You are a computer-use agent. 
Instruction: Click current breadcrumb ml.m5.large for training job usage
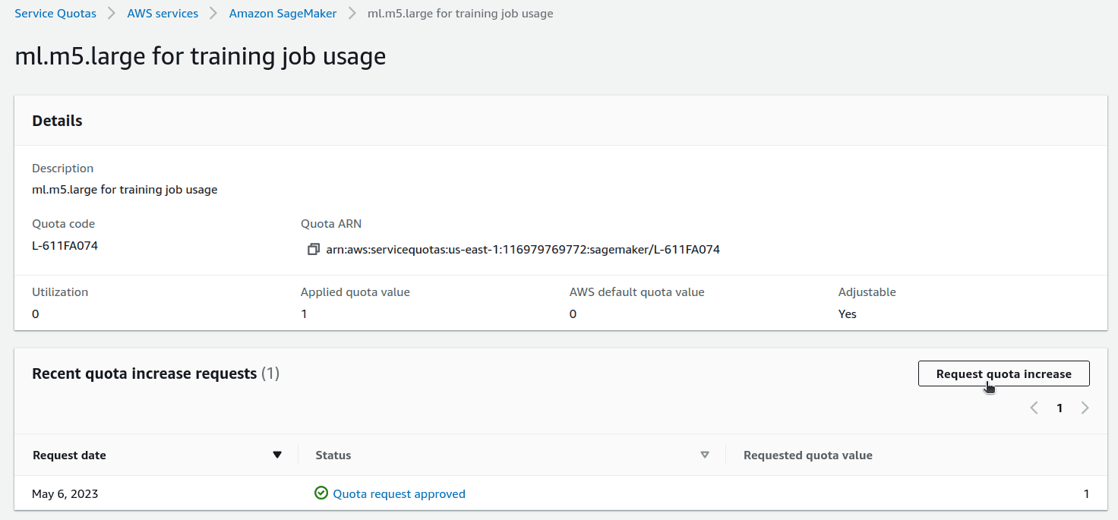point(460,14)
